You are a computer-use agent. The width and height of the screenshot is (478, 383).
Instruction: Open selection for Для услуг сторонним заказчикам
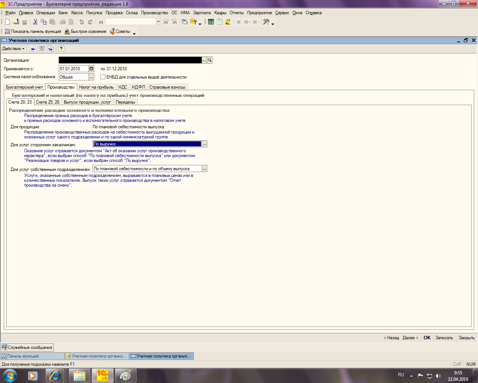[204, 144]
